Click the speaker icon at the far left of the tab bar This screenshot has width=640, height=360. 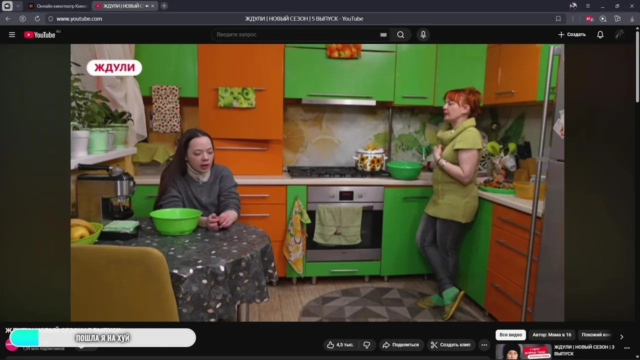pos(7,6)
